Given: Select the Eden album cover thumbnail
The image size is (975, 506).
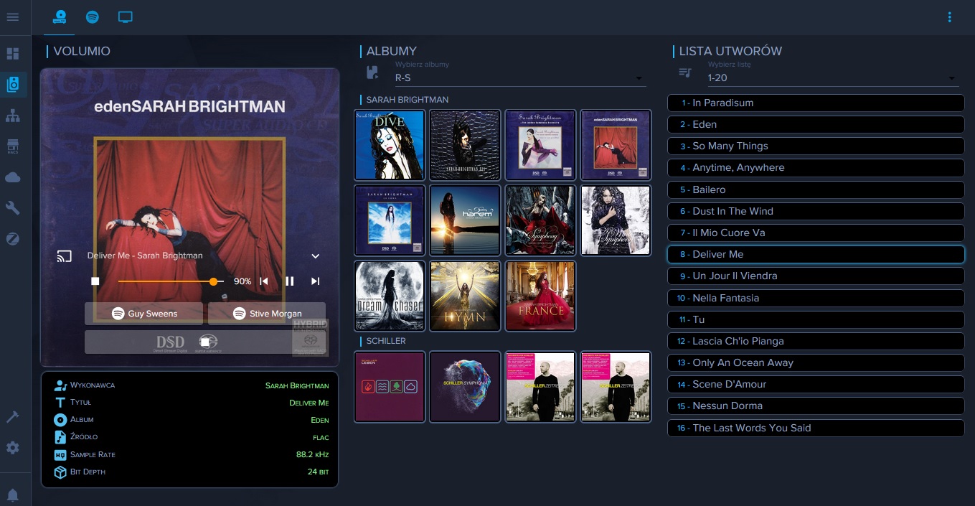Looking at the screenshot, I should 616,145.
